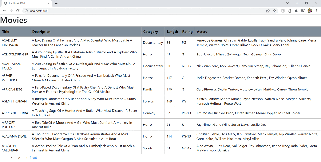The width and height of the screenshot is (321, 162).
Task: Select the ALADDIN CALENDAR title cell
Action: (15, 148)
